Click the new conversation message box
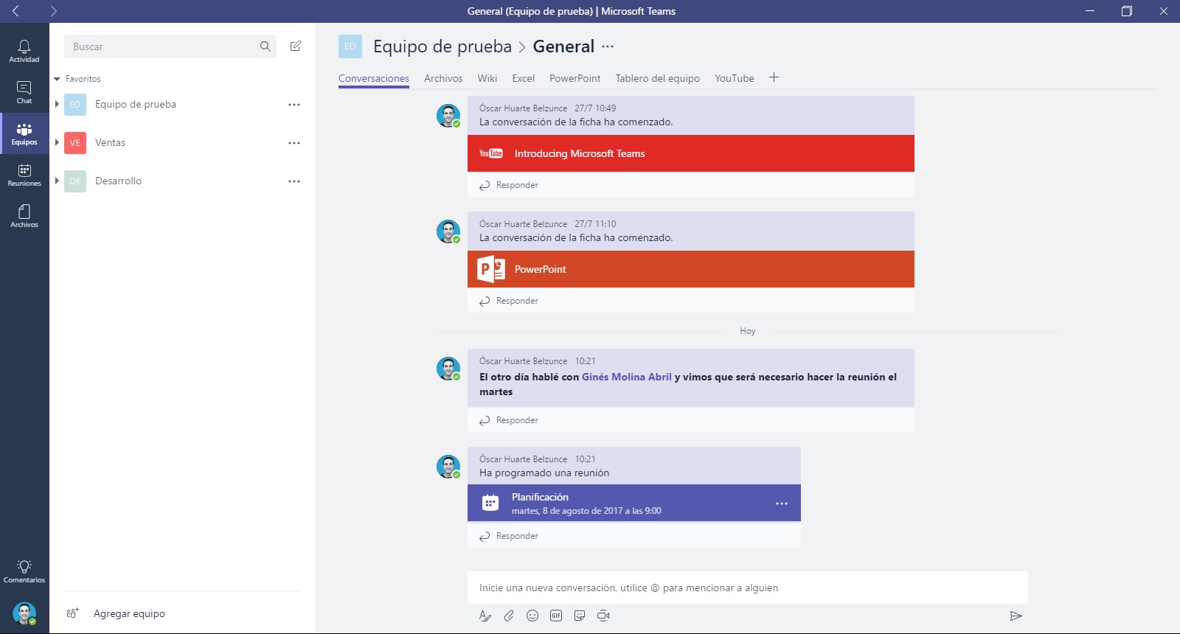 (748, 588)
